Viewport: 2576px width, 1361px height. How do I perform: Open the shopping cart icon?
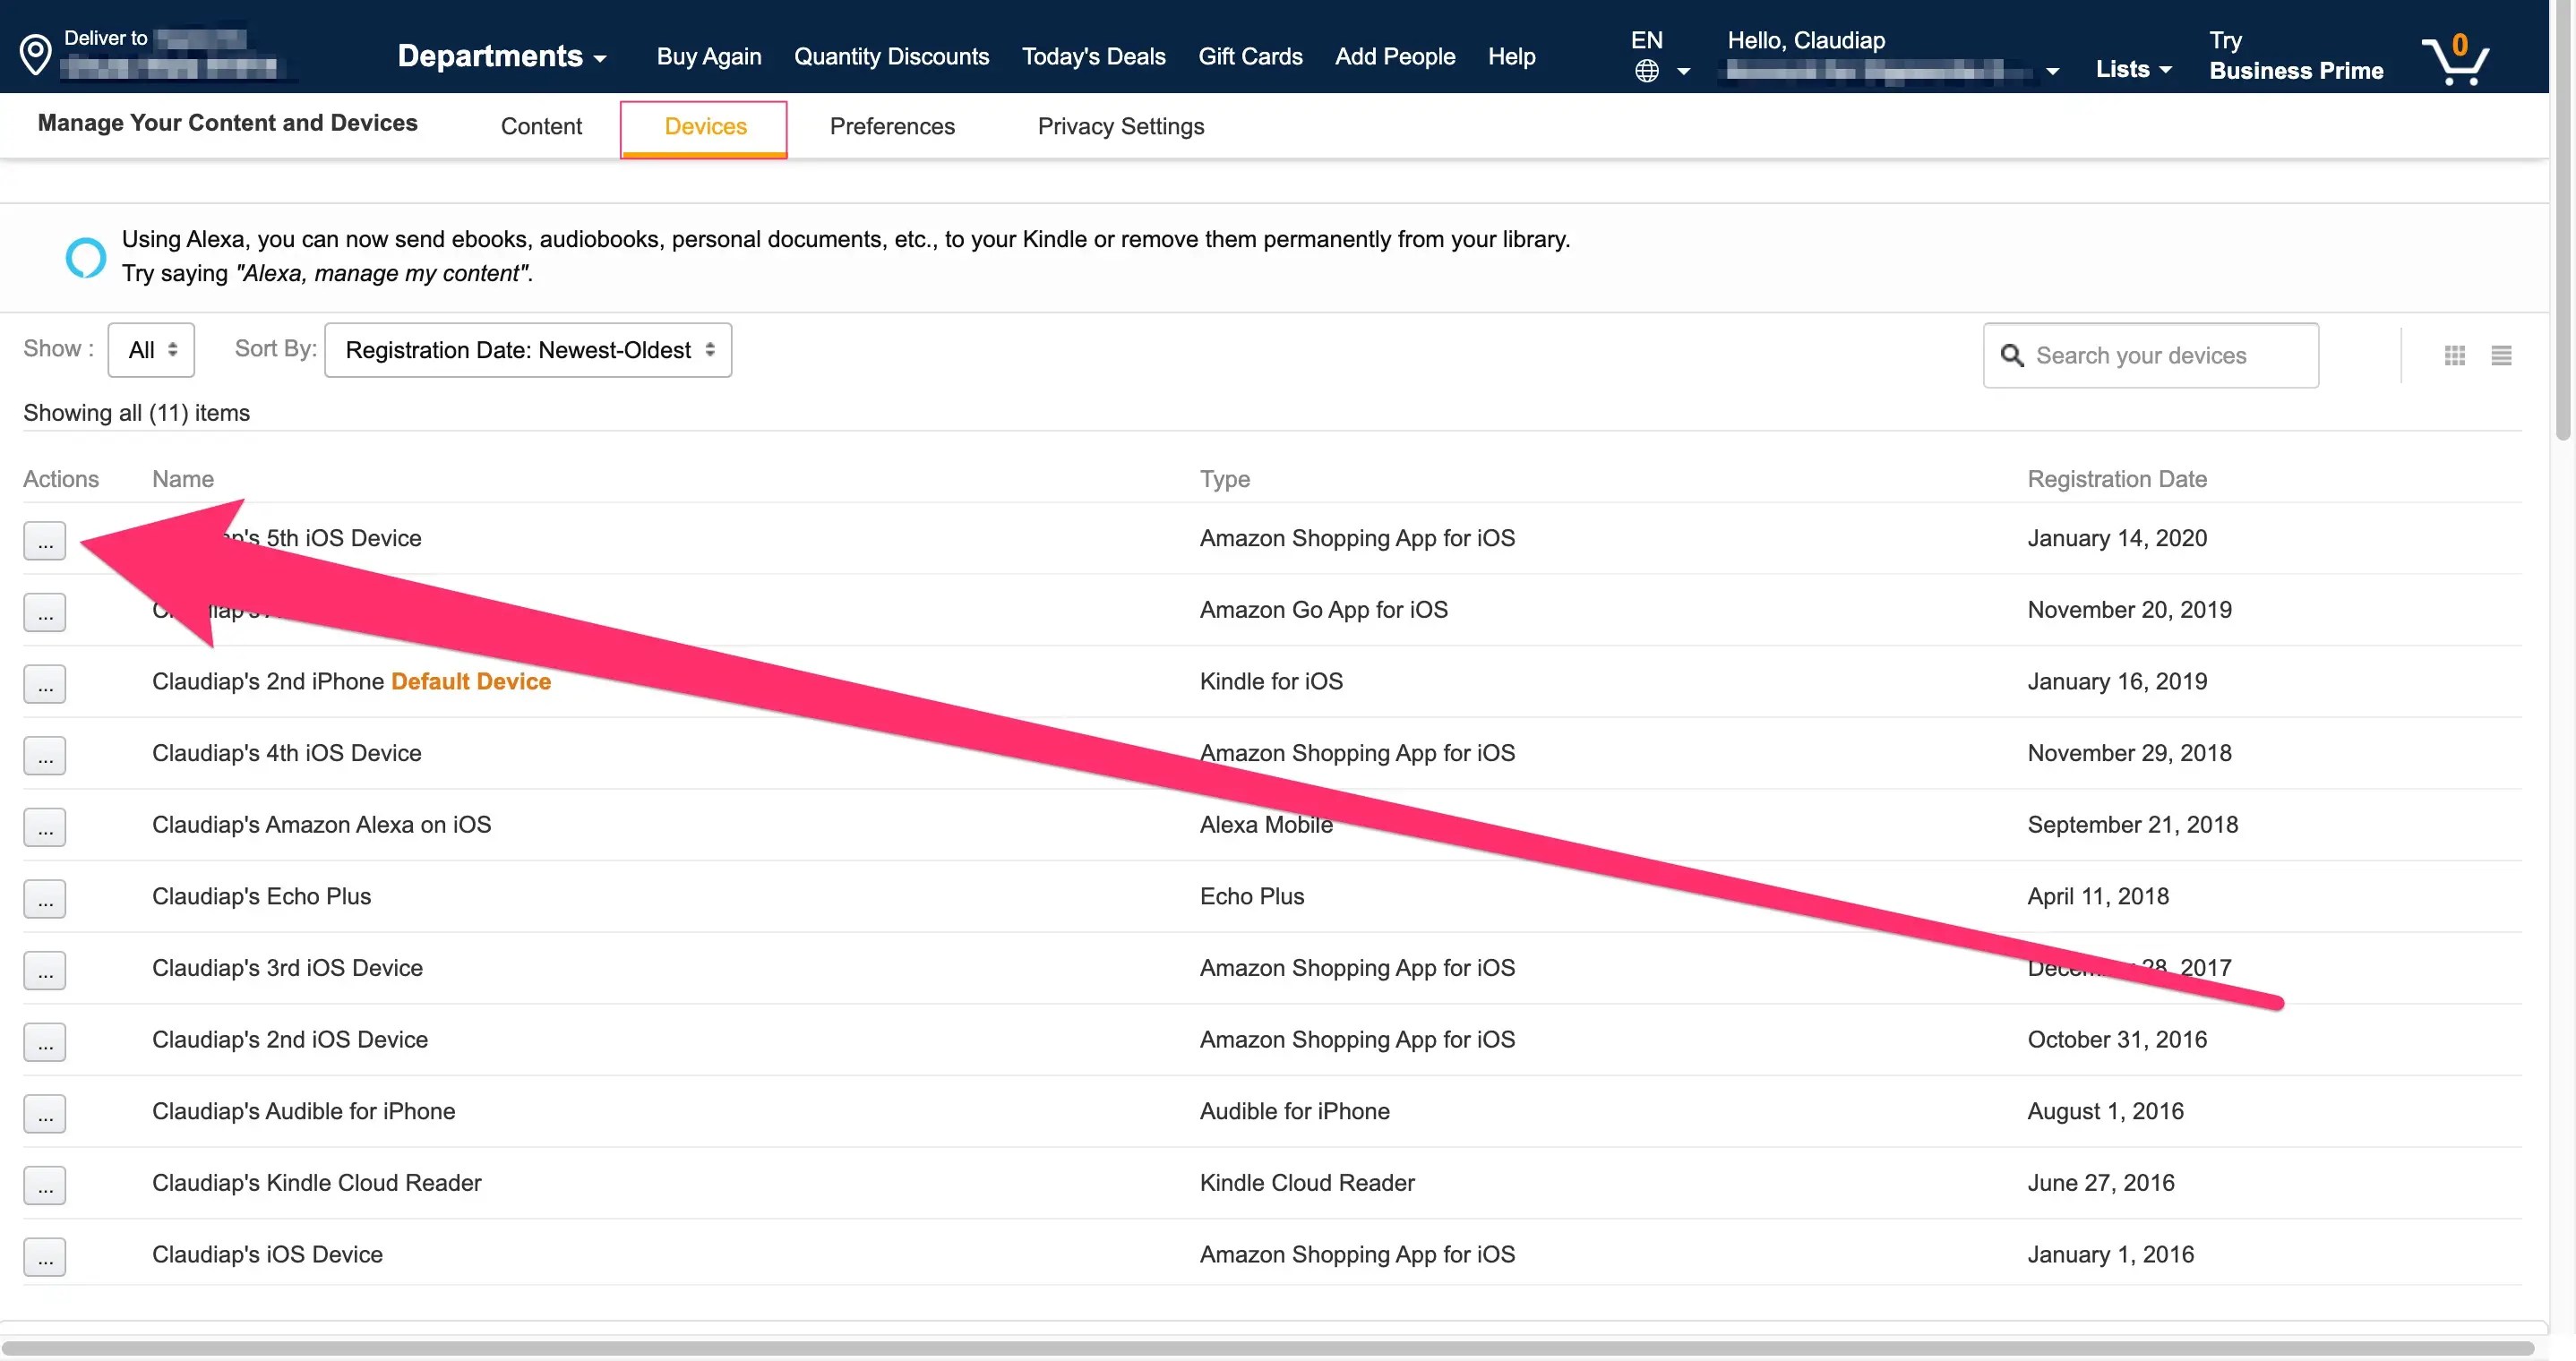2455,60
